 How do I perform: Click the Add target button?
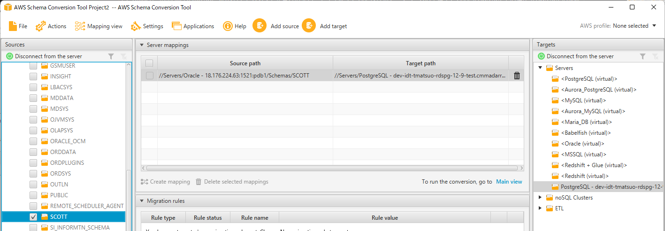[325, 26]
